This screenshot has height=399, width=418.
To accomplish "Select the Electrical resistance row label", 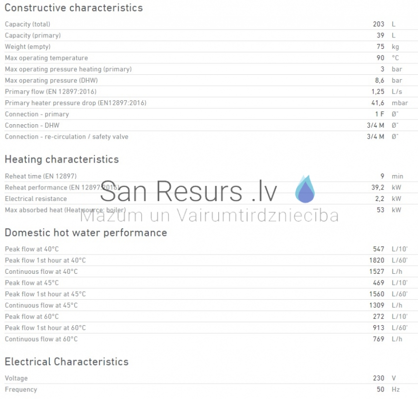I will coord(36,199).
